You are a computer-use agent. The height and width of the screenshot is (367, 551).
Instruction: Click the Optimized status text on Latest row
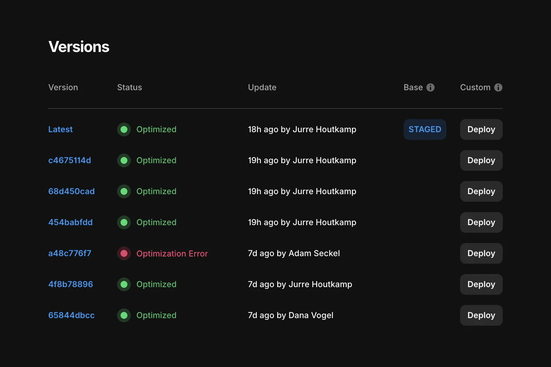click(x=156, y=129)
